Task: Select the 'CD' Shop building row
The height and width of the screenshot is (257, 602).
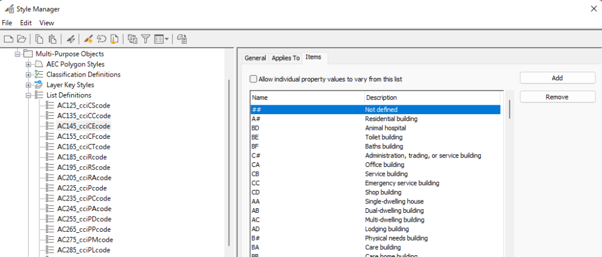Action: [x=376, y=192]
